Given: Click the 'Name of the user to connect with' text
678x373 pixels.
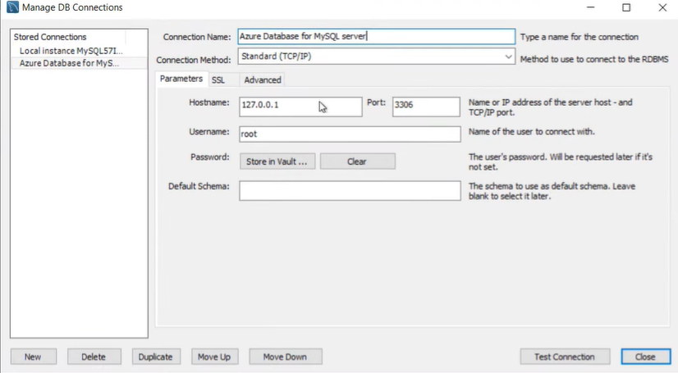Looking at the screenshot, I should 531,132.
